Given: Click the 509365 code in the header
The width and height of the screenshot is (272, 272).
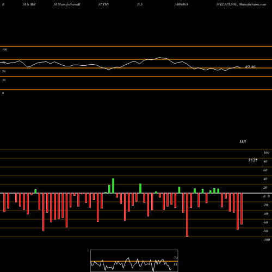Looking at the screenshot, I should pyautogui.click(x=182, y=4).
